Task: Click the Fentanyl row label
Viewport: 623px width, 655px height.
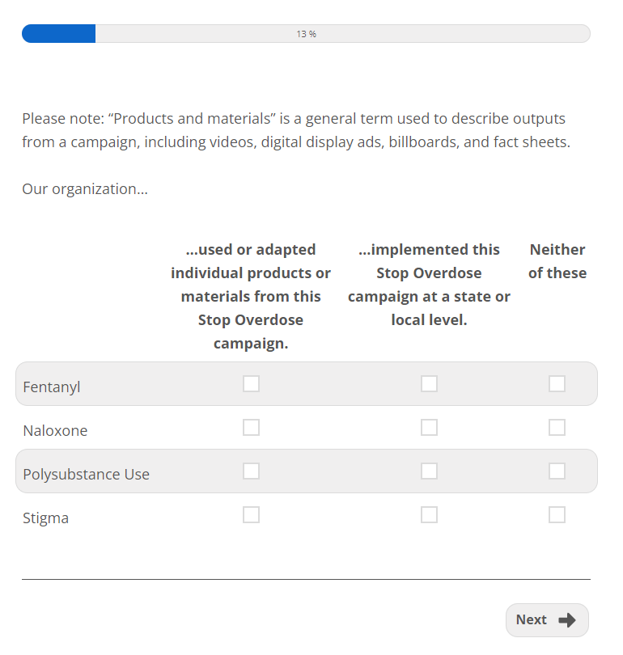Action: 52,387
